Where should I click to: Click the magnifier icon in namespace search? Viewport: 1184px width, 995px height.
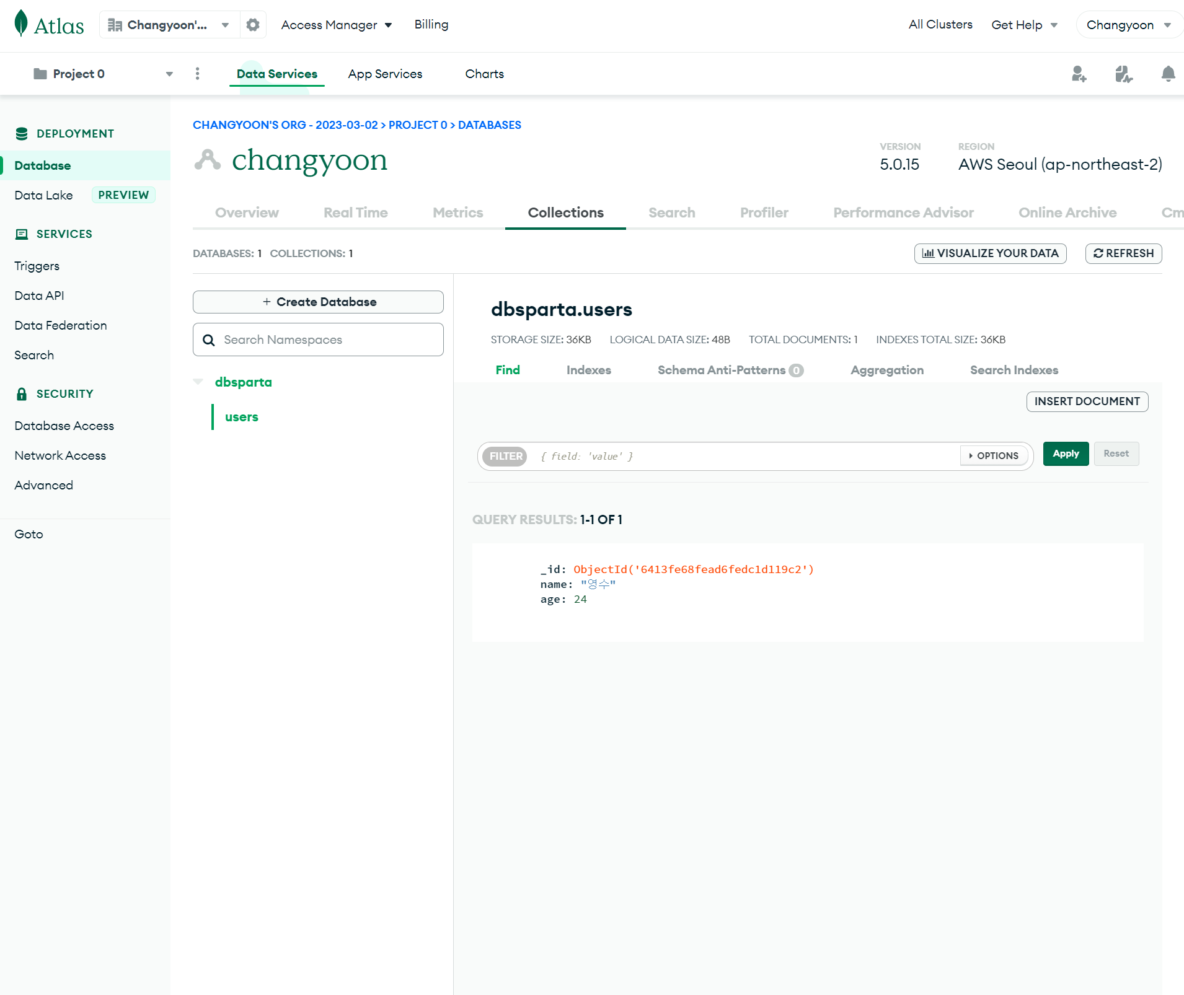tap(209, 340)
